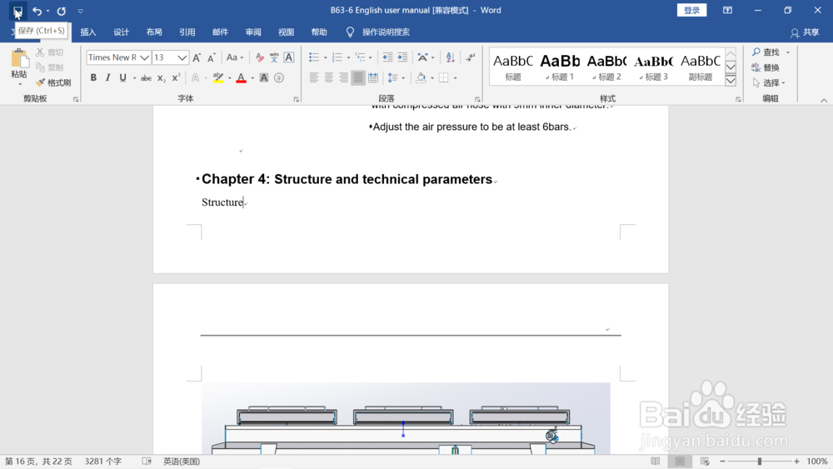Switch to the 设计 ribbon tab

(121, 32)
